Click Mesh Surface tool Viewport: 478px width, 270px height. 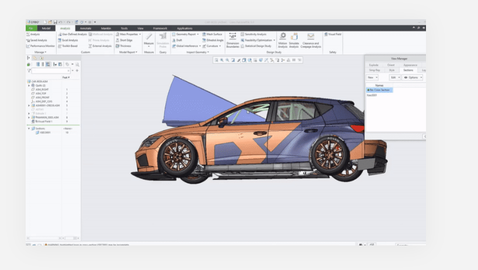(212, 34)
